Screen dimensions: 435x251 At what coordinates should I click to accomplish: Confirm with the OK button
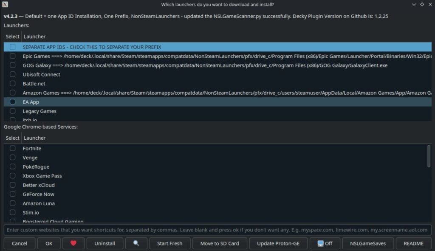click(x=49, y=243)
